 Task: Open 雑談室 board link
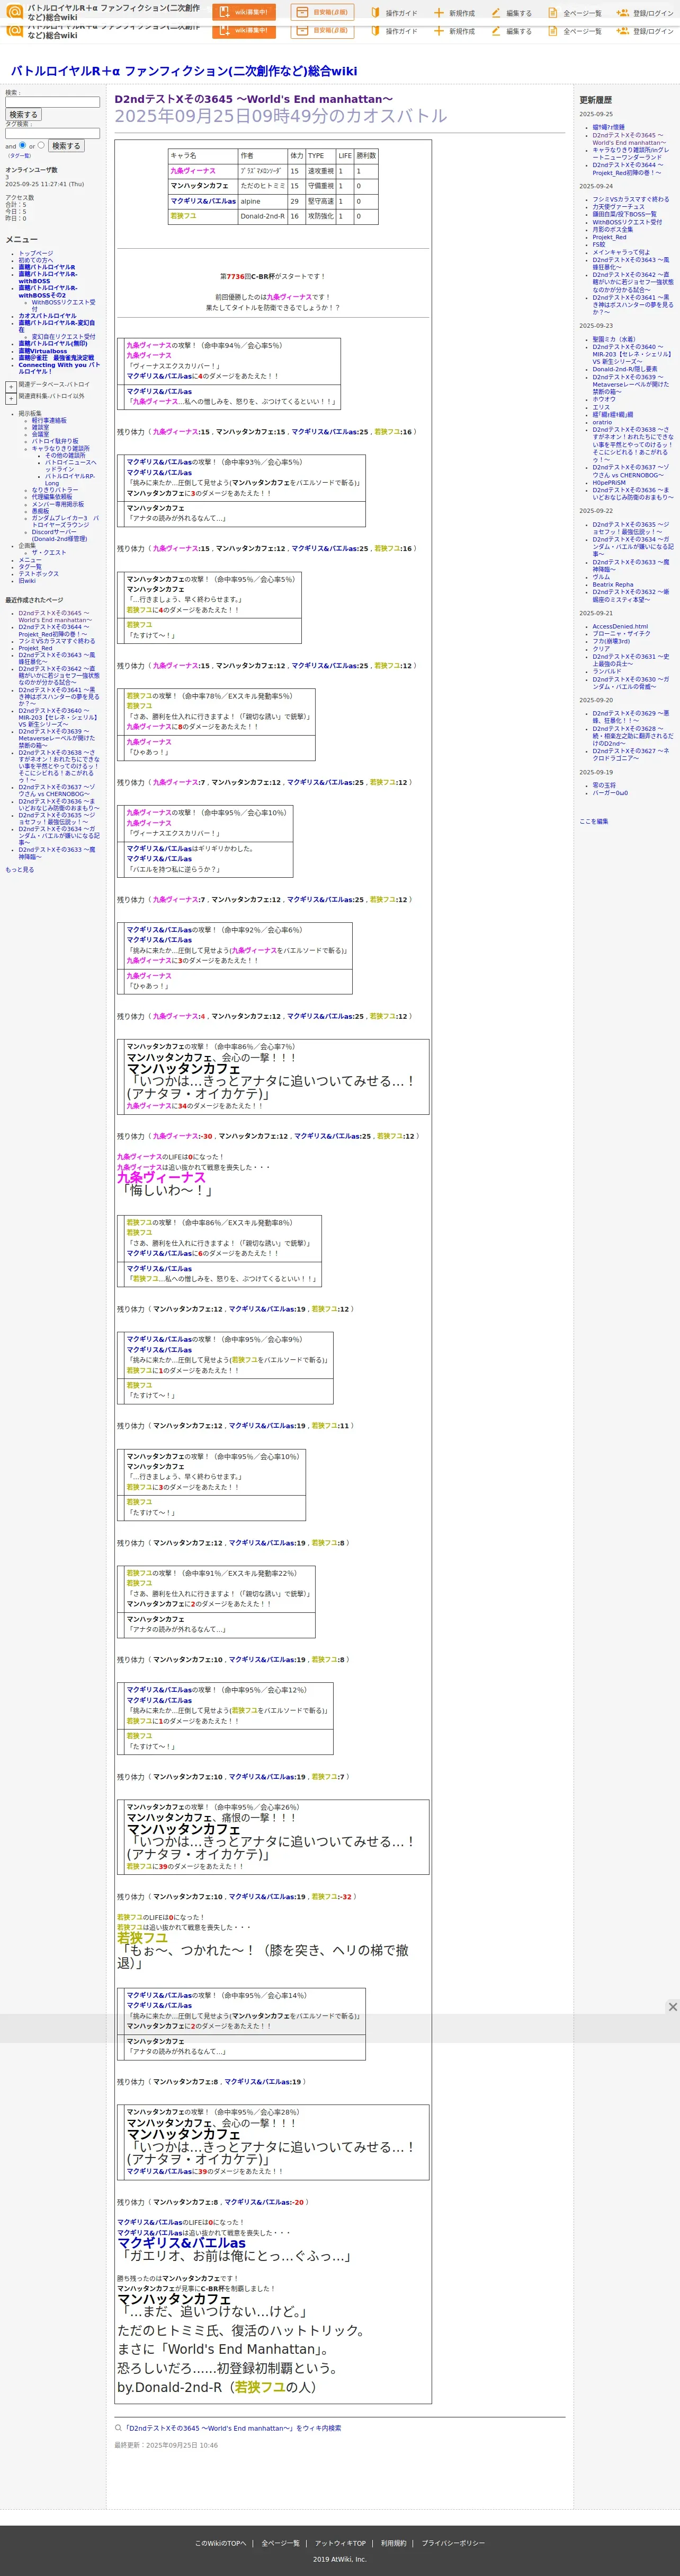40,427
